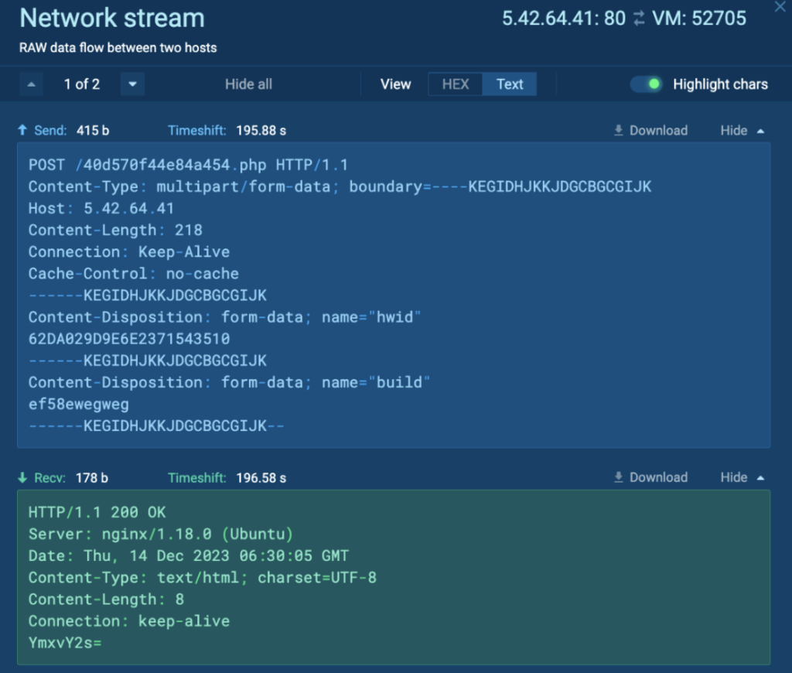This screenshot has height=673, width=792.
Task: Click the Send upload arrow icon
Action: 22,131
